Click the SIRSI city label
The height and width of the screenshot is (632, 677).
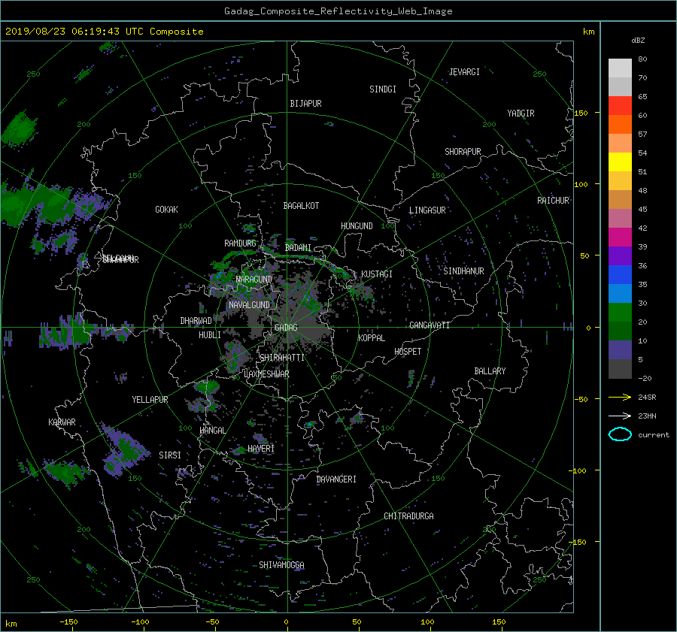[x=170, y=455]
